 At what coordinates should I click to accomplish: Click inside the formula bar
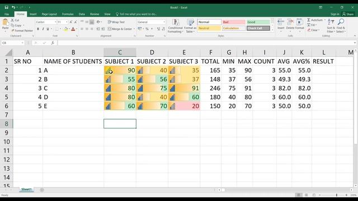click(x=205, y=43)
